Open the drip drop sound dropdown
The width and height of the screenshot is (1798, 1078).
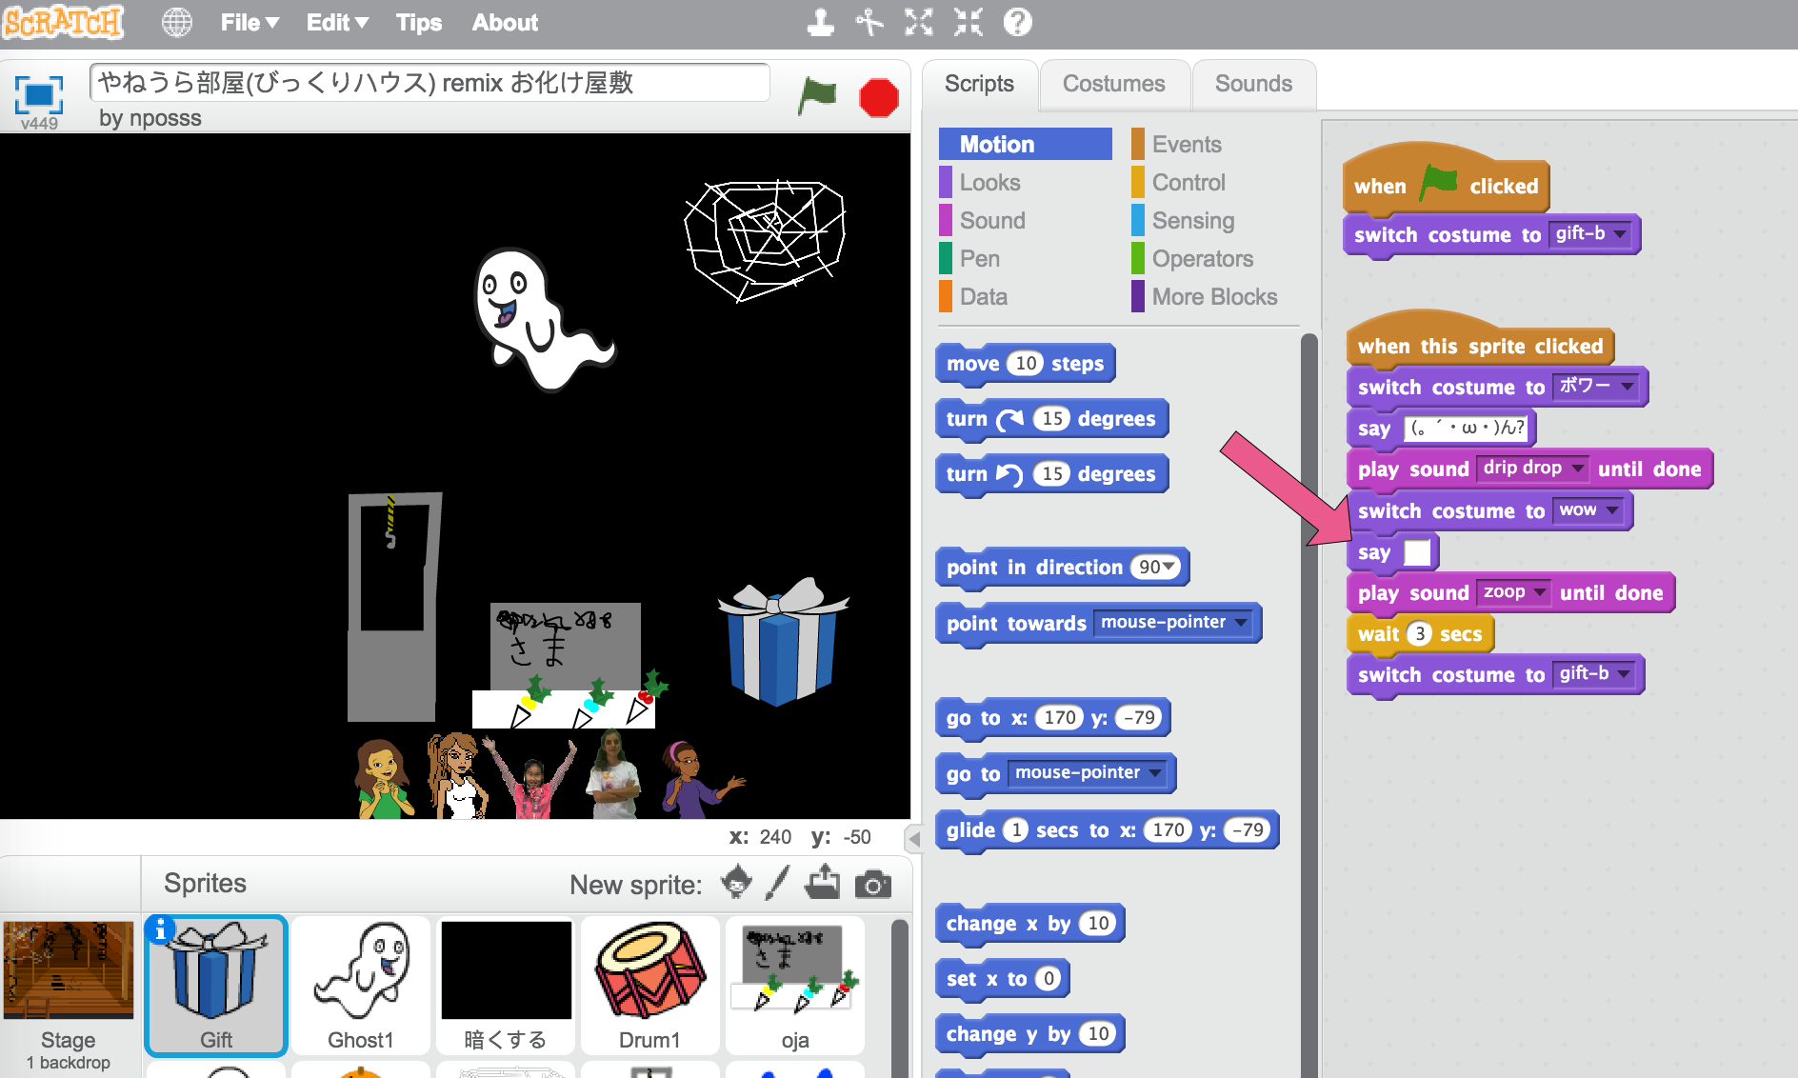1577,468
